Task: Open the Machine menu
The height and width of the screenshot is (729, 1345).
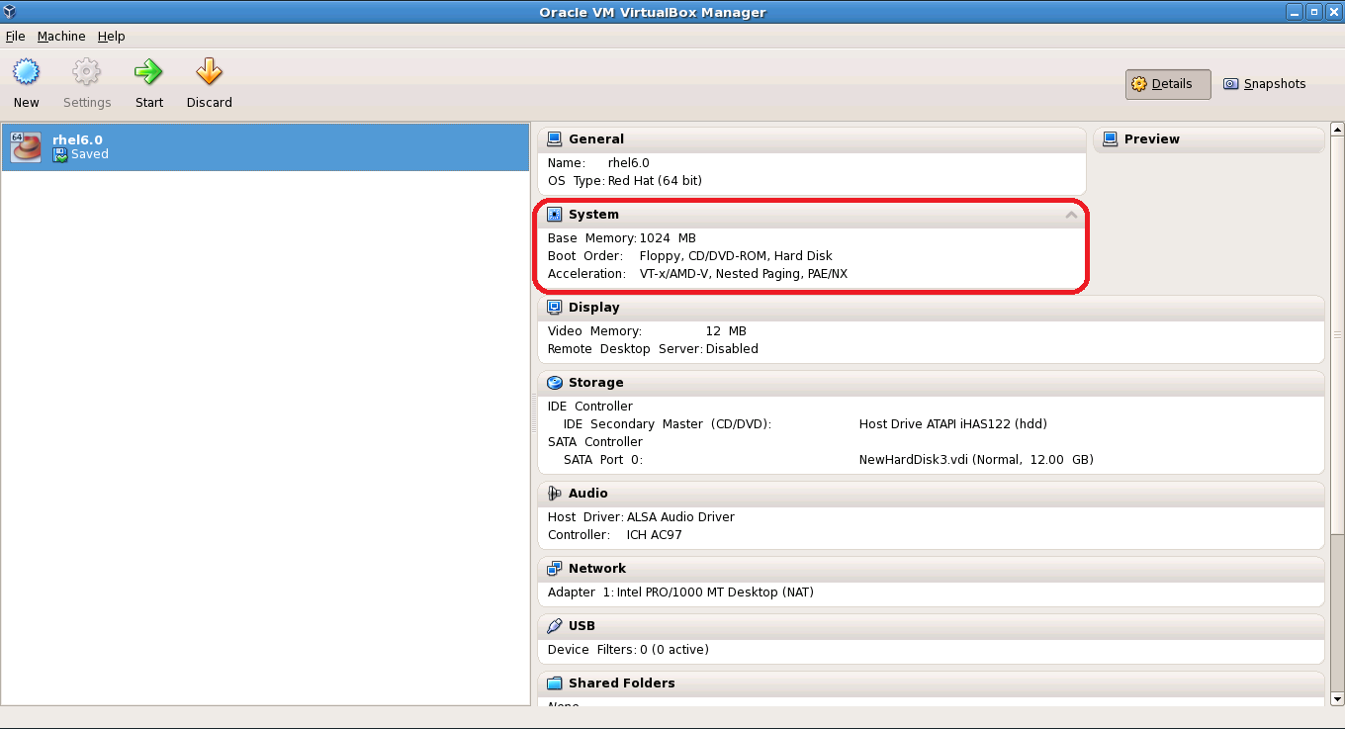Action: (x=61, y=37)
